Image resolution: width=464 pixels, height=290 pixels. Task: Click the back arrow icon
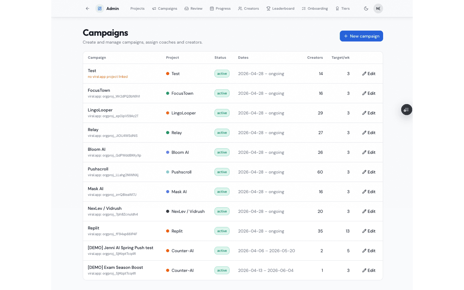(x=88, y=8)
